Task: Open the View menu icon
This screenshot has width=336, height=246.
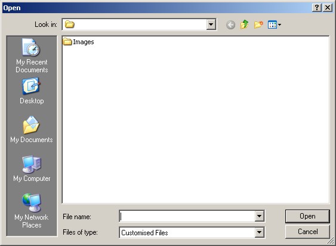Action: 272,25
